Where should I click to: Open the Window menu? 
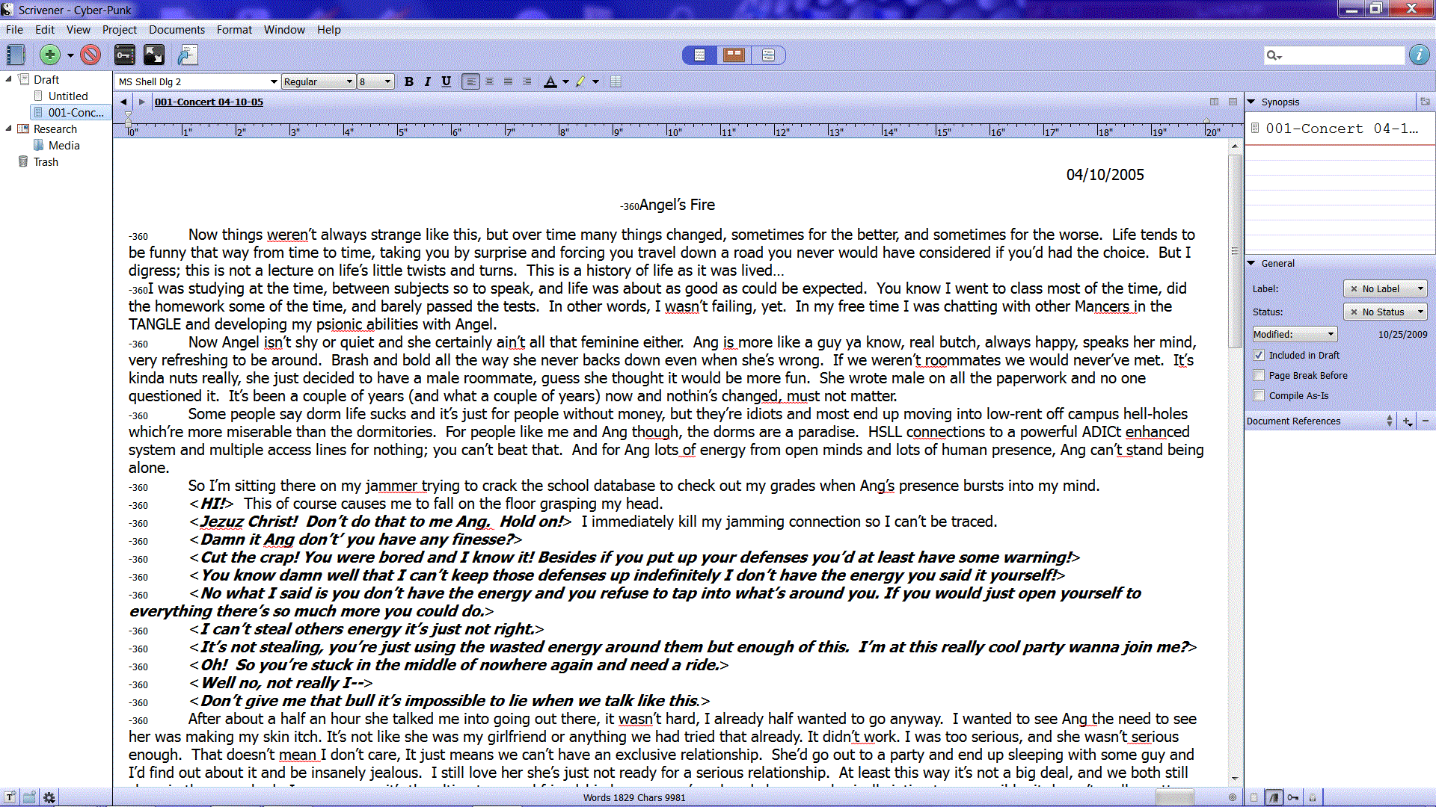284,30
